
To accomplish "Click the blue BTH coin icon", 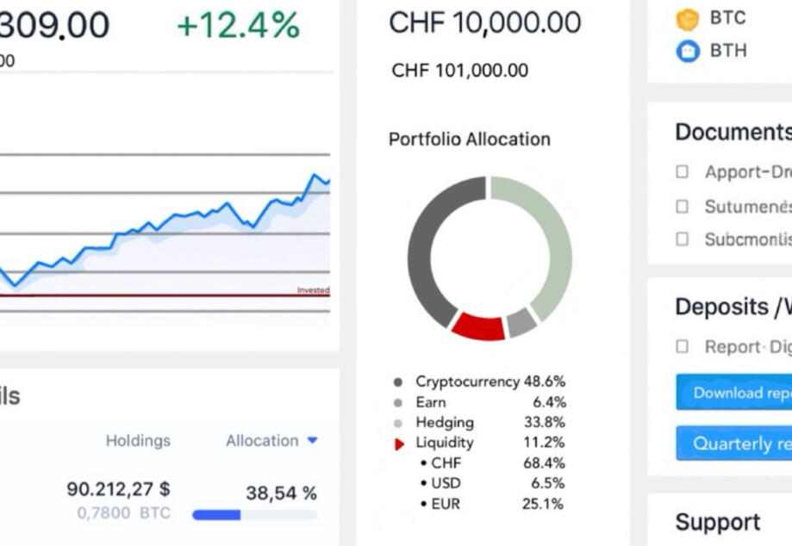I will (688, 51).
